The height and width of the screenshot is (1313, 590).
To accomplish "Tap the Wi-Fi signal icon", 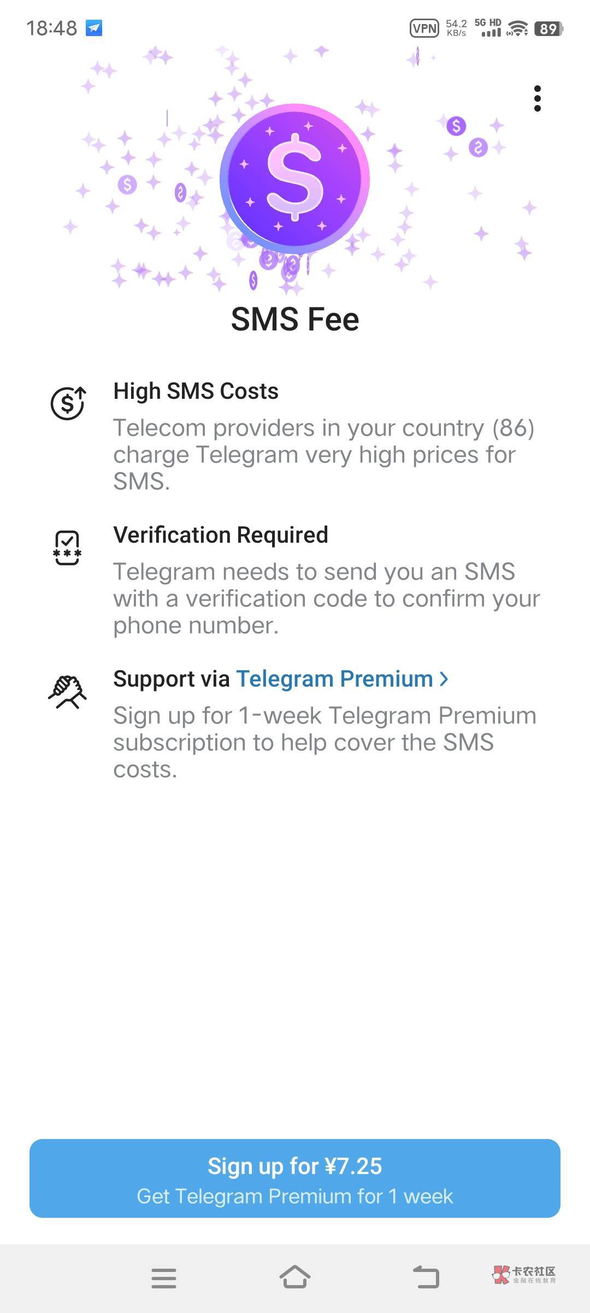I will click(517, 28).
